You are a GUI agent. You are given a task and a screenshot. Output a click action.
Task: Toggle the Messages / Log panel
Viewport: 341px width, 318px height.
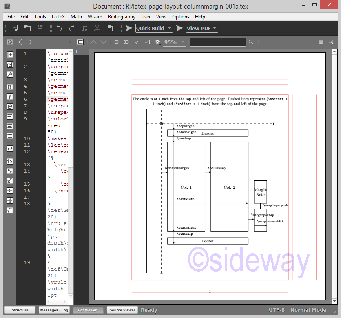(x=54, y=310)
